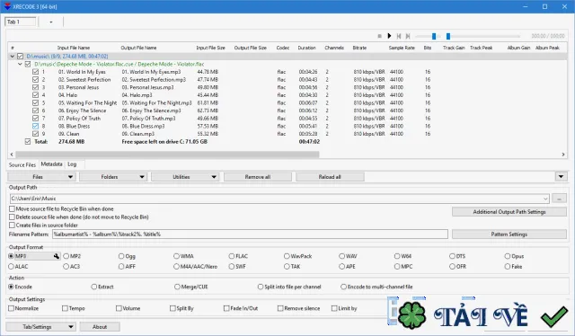
Task: Choose the Merge/CUE action
Action: (x=178, y=287)
